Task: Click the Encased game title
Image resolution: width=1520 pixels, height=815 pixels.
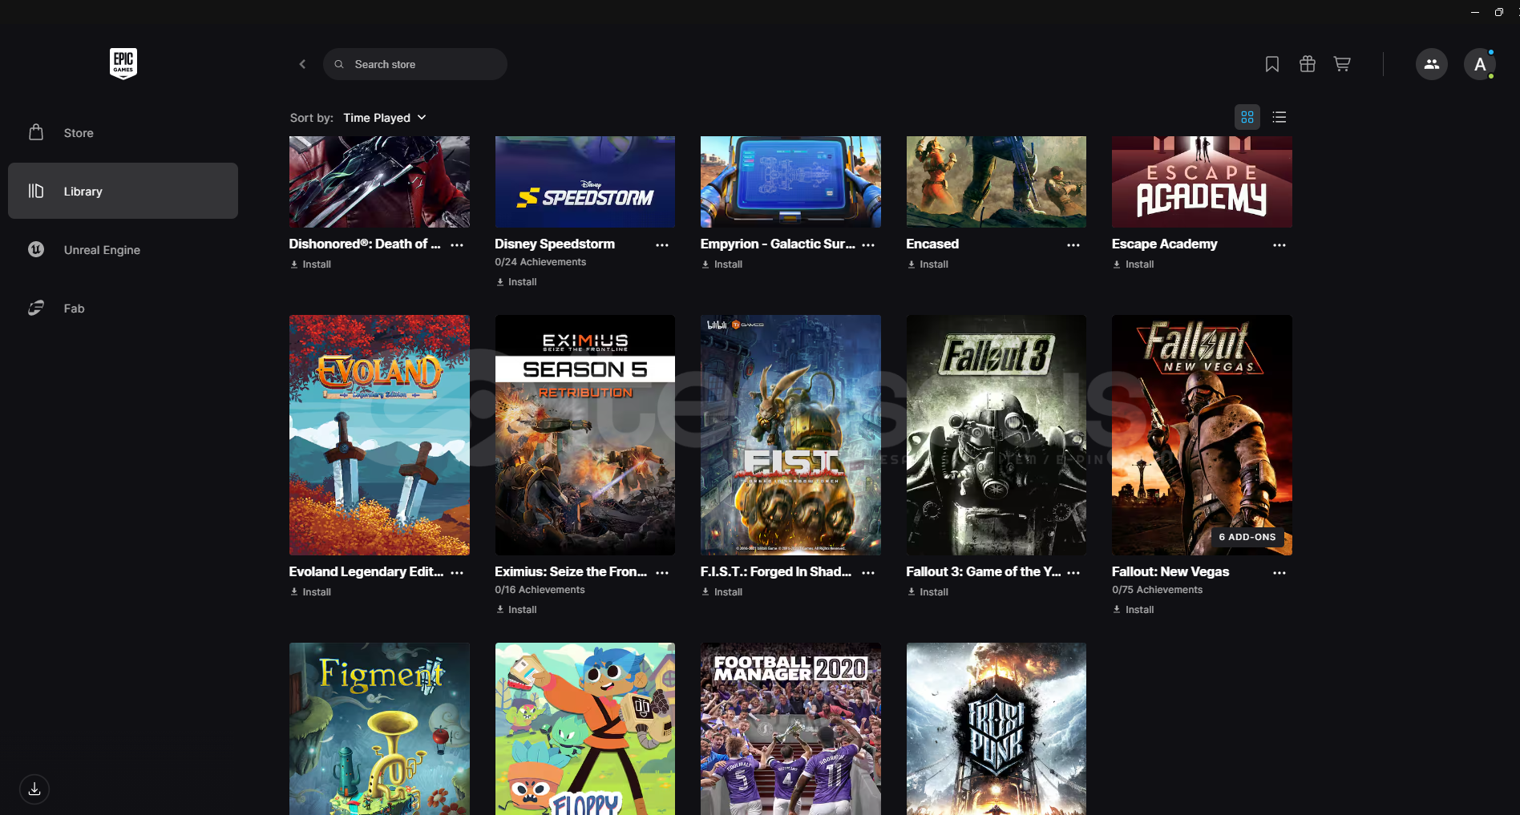Action: 932,244
